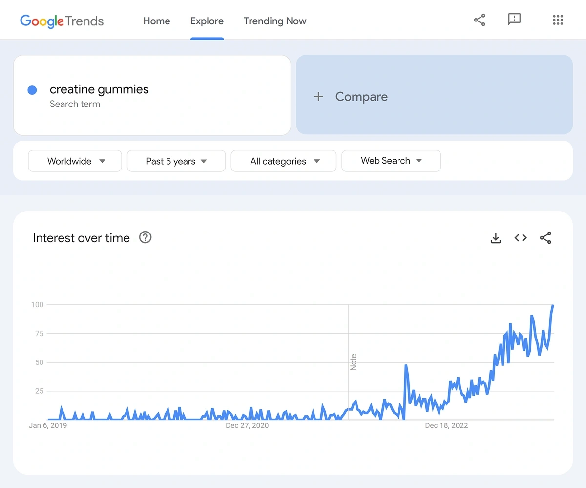
Task: Open the Google apps grid
Action: [x=558, y=20]
